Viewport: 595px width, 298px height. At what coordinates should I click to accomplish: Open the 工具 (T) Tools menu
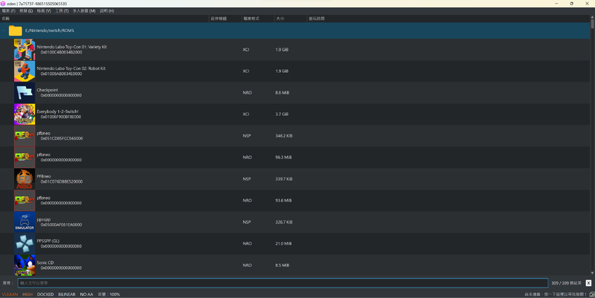tap(62, 11)
